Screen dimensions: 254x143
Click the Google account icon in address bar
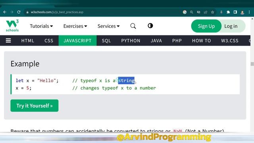pos(185,12)
